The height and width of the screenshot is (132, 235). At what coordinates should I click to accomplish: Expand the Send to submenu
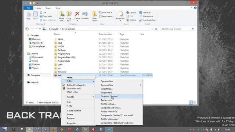tap(78, 97)
